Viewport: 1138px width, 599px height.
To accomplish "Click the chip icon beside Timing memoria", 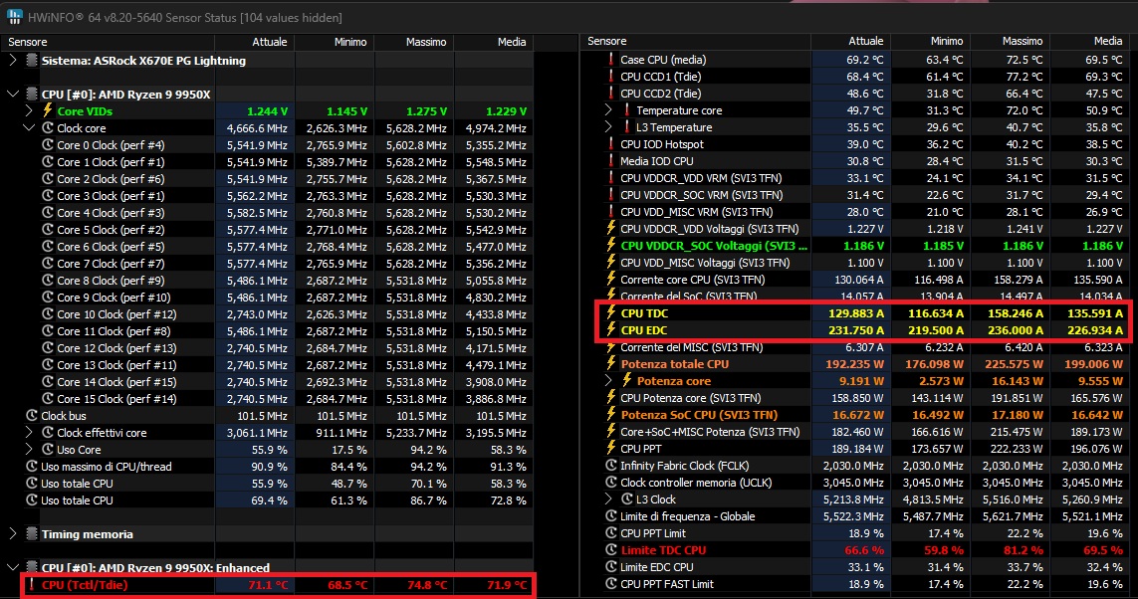I will tap(31, 533).
